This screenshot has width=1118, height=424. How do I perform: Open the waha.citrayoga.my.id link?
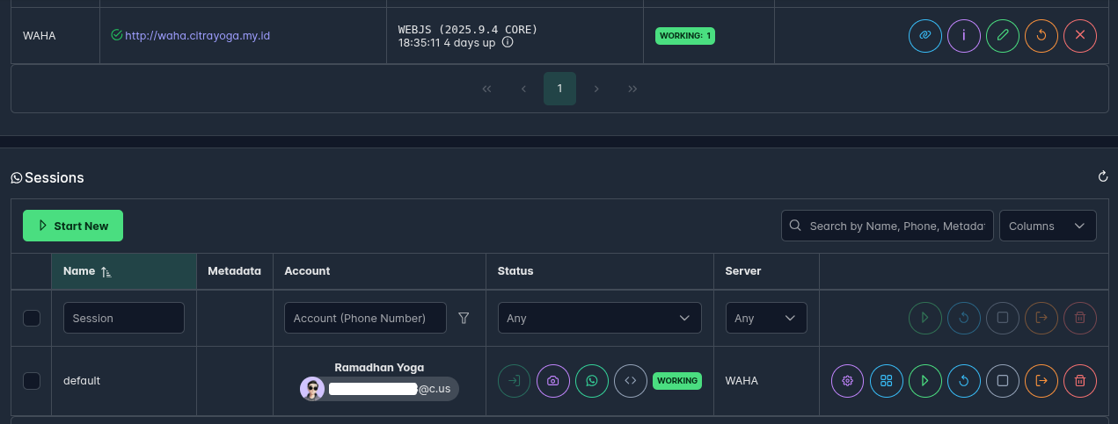tap(197, 36)
